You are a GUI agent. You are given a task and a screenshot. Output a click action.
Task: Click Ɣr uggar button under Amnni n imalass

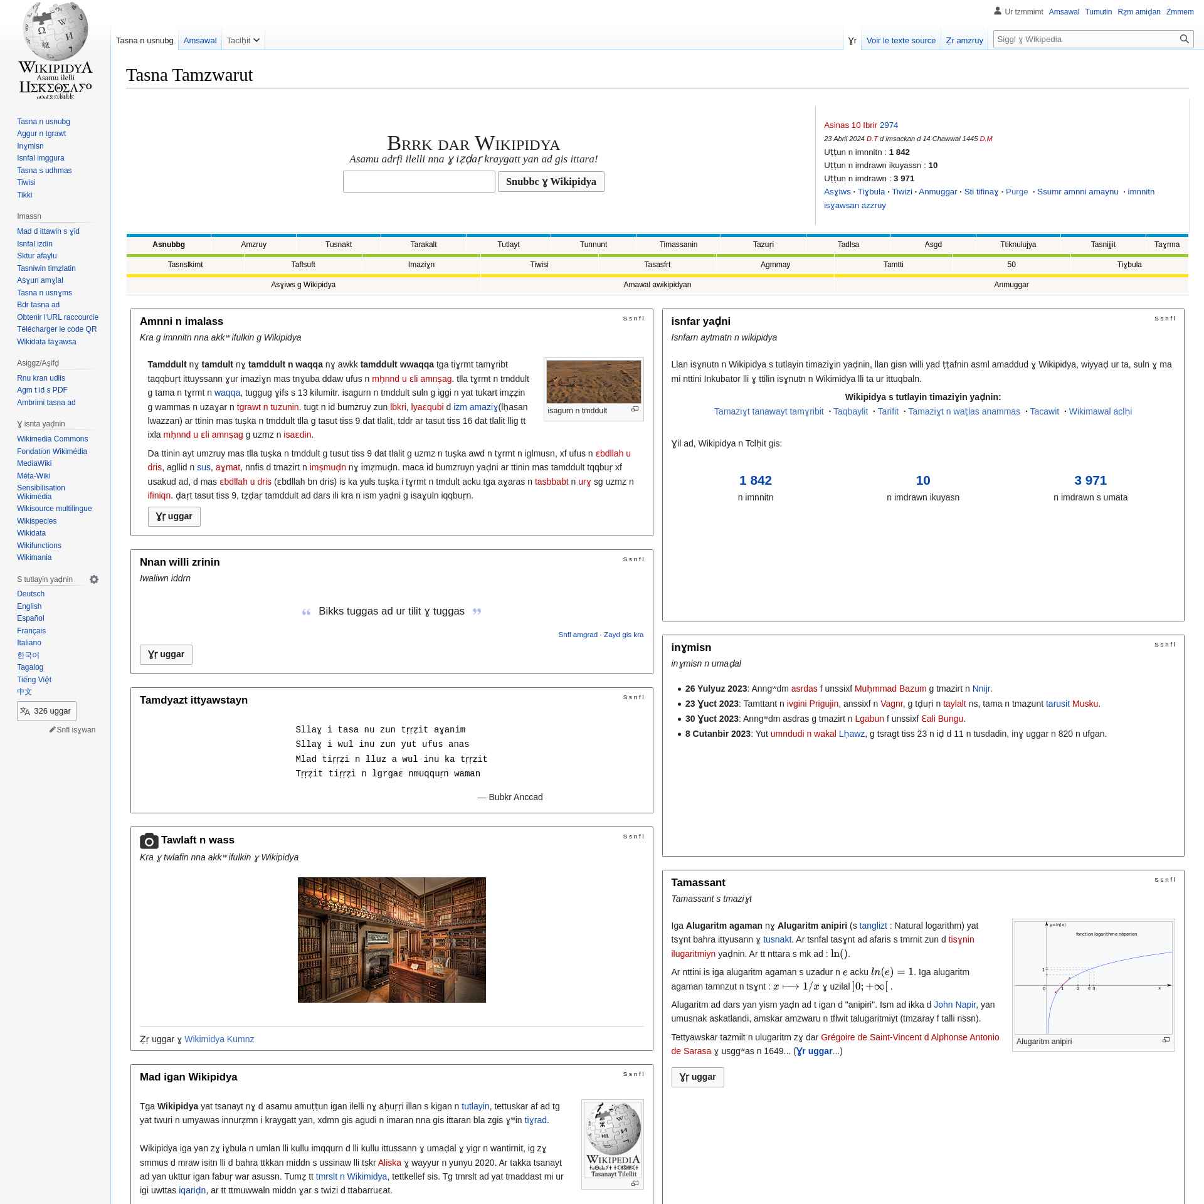[174, 517]
